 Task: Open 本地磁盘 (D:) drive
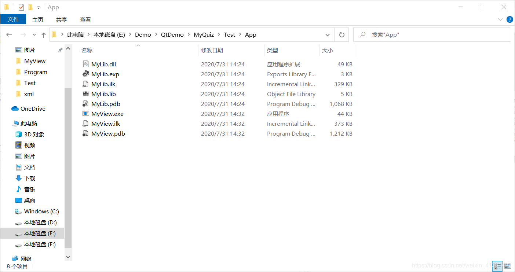click(36, 222)
